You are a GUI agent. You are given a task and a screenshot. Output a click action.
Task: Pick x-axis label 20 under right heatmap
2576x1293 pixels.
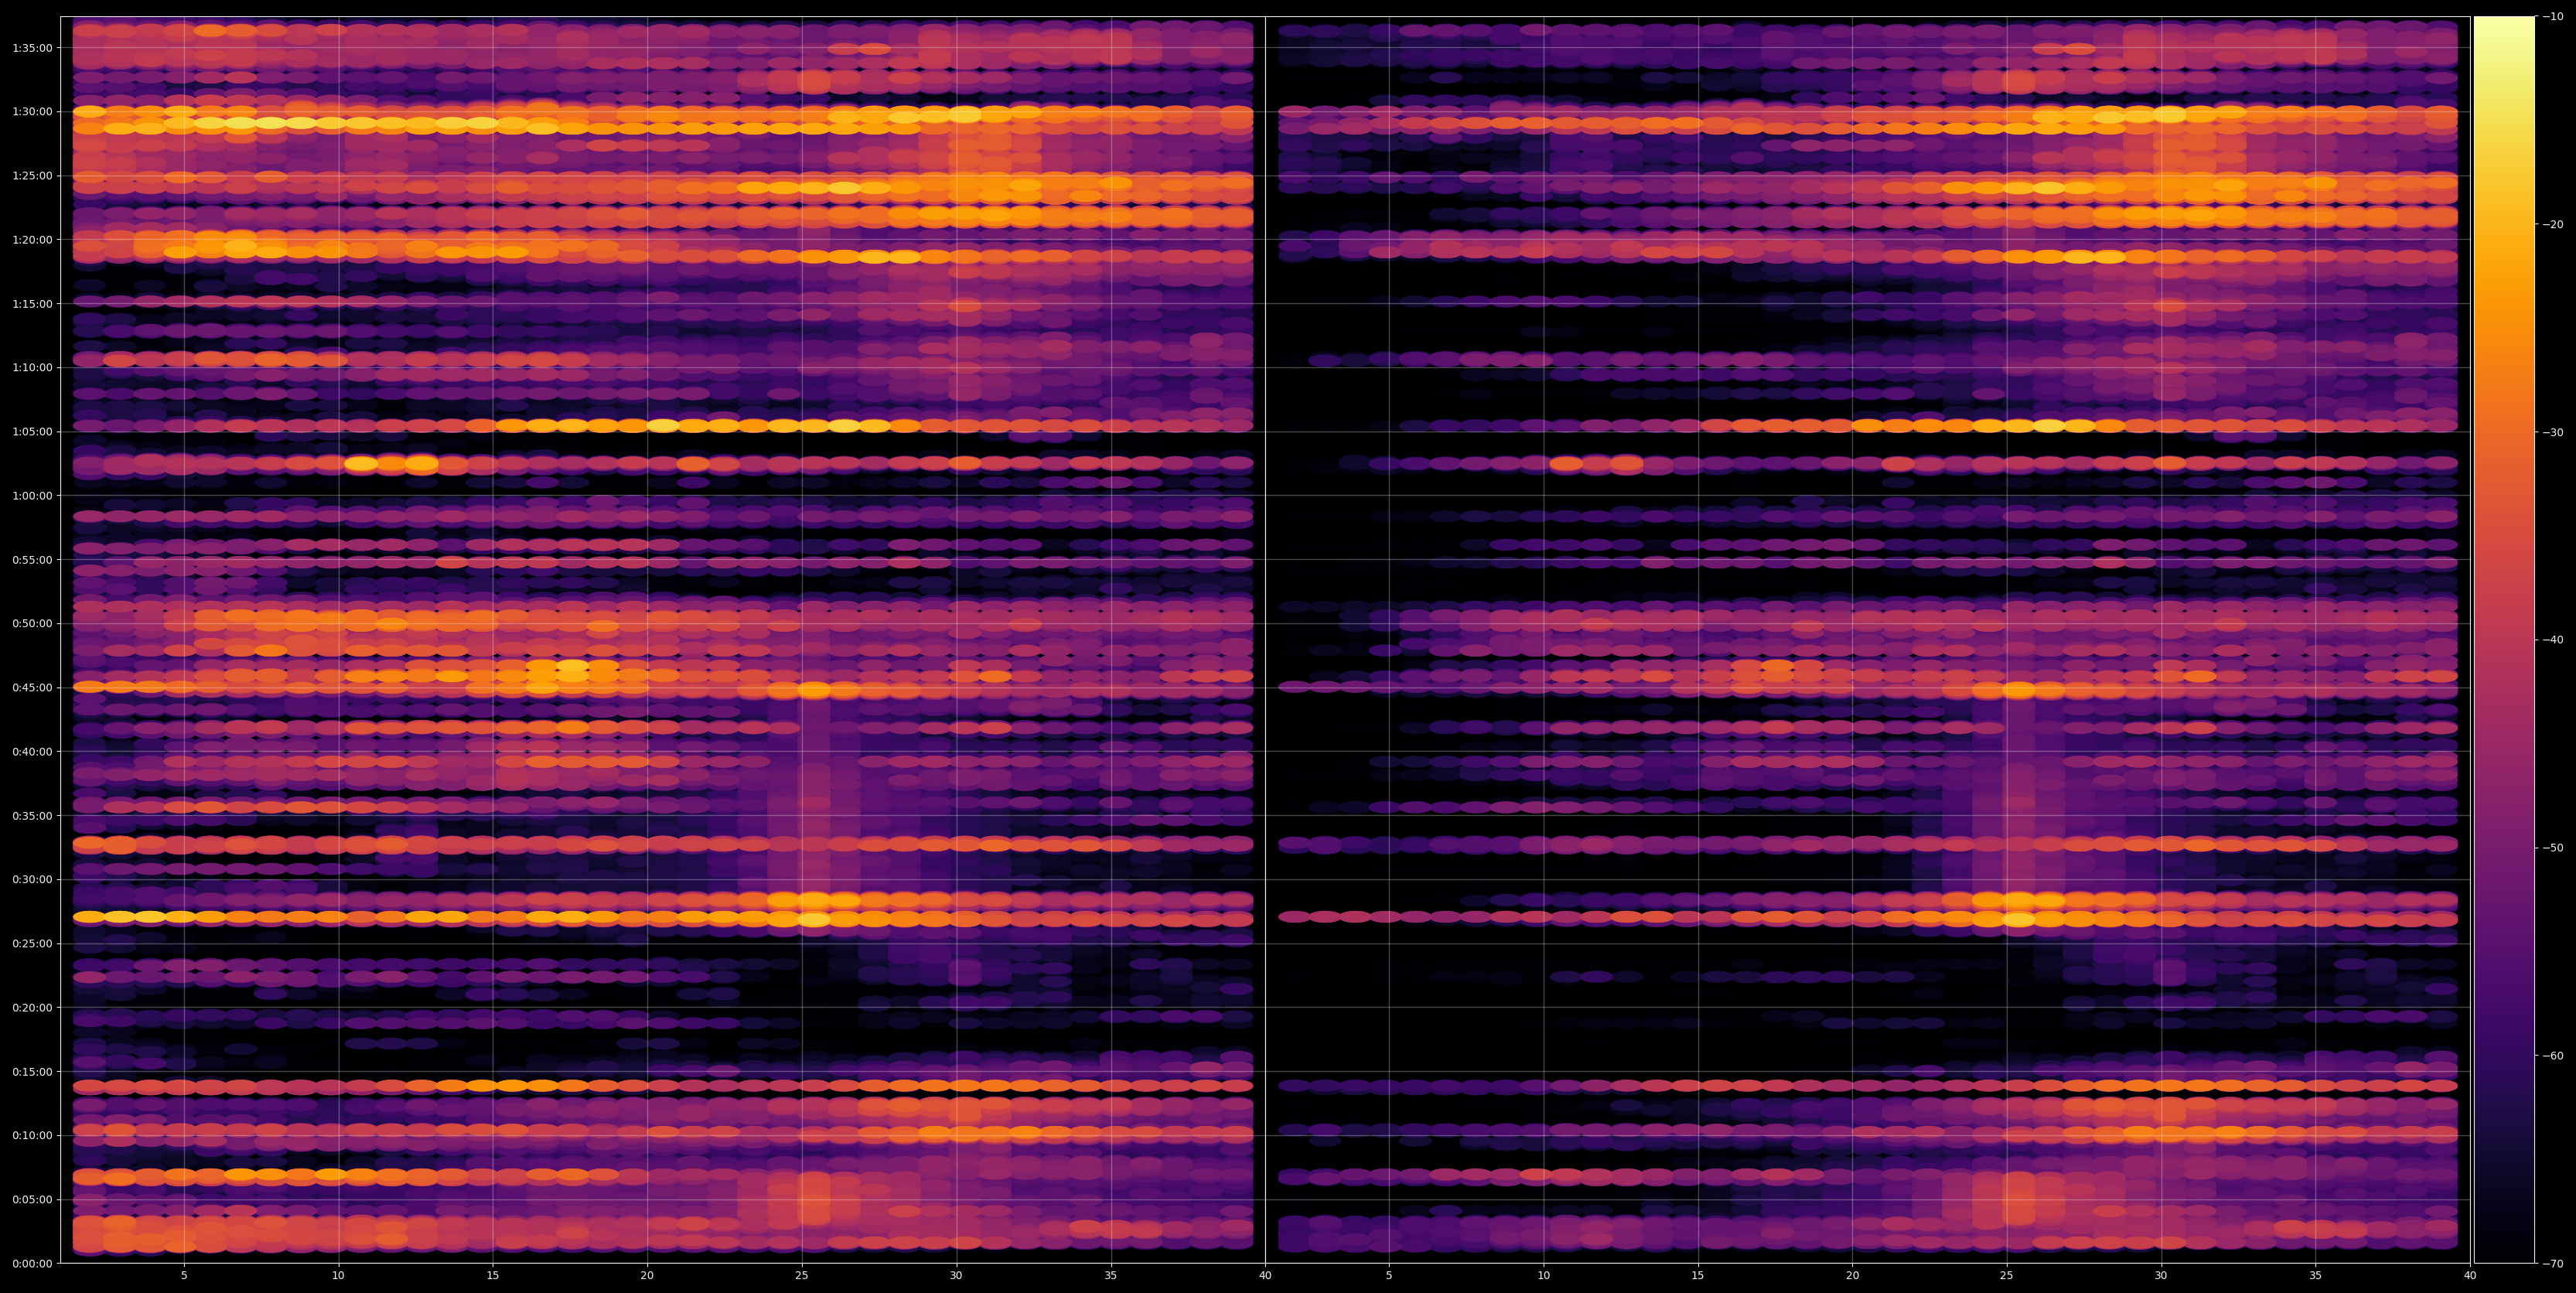pyautogui.click(x=1852, y=1276)
